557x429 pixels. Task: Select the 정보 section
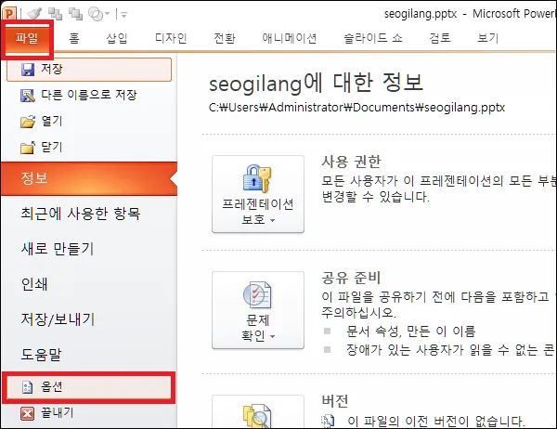[x=89, y=178]
